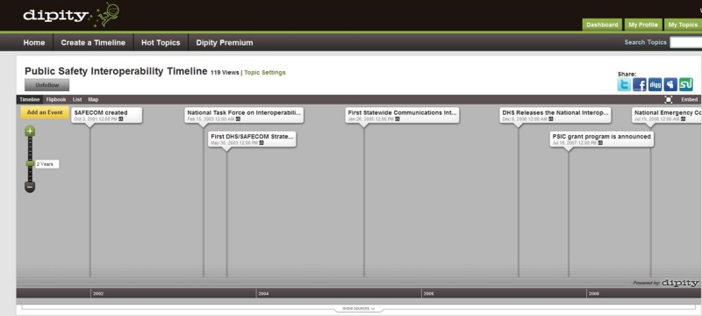The width and height of the screenshot is (702, 316).
Task: Switch to the Flipbook view tab
Action: pos(56,100)
